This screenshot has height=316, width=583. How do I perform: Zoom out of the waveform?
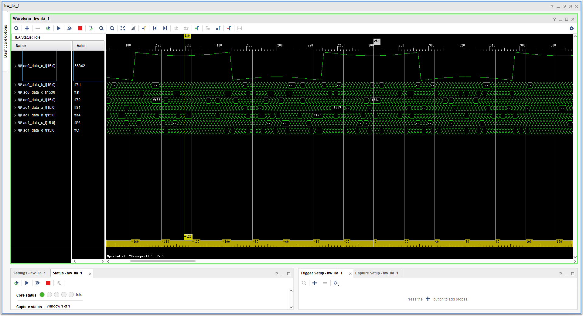point(112,28)
